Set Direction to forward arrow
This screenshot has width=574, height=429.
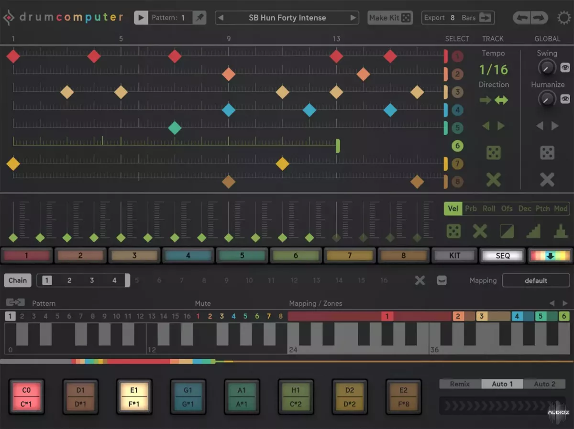[x=486, y=100]
